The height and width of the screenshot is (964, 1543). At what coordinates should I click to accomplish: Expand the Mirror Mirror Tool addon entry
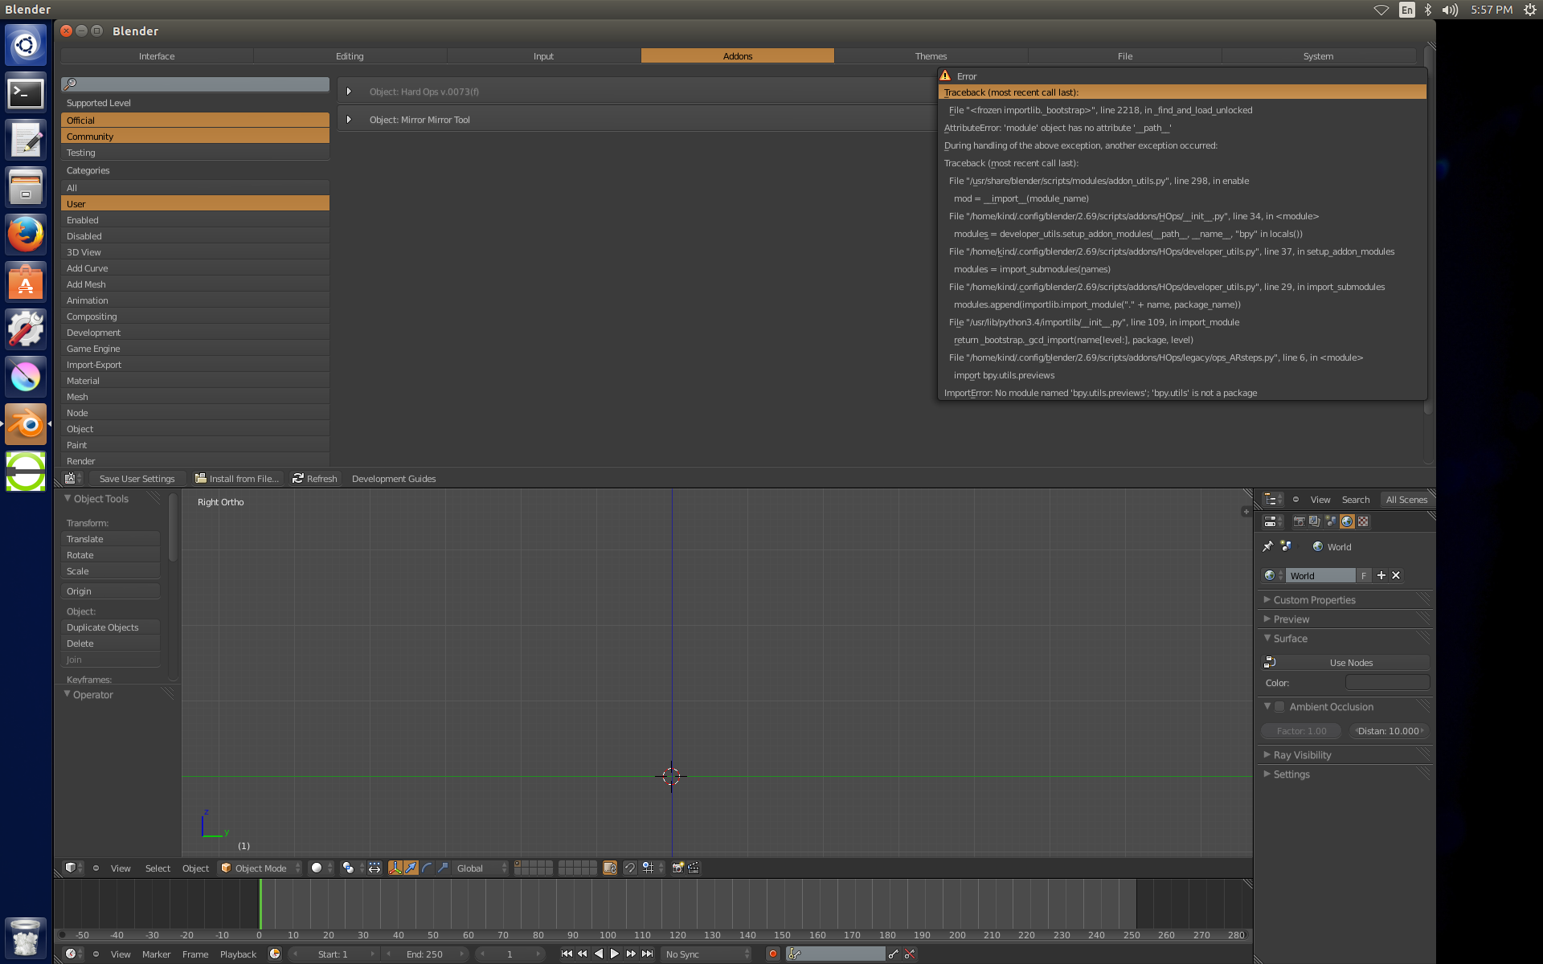click(349, 120)
